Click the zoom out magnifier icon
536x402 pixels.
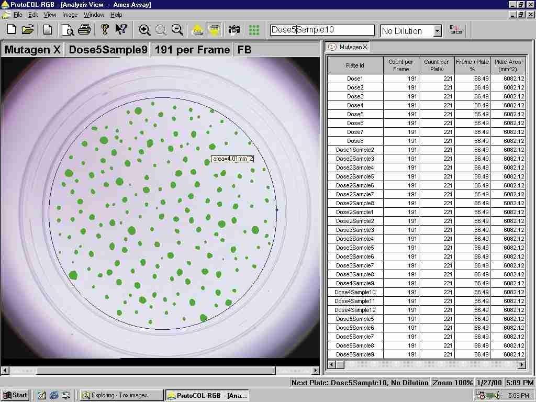click(x=177, y=30)
